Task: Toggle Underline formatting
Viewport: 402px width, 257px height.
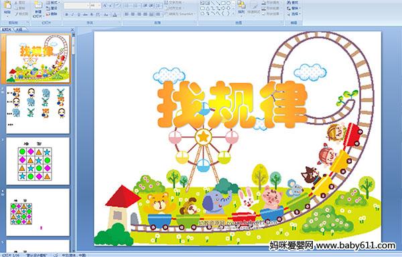Action: click(x=78, y=15)
